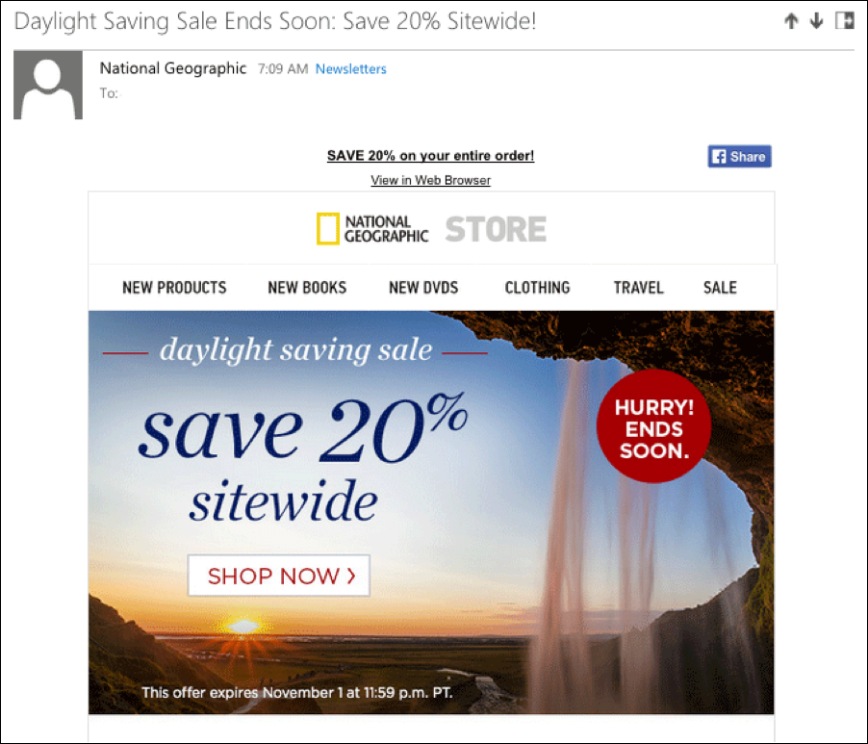
Task: Click the National Geographic sender name
Action: [172, 68]
